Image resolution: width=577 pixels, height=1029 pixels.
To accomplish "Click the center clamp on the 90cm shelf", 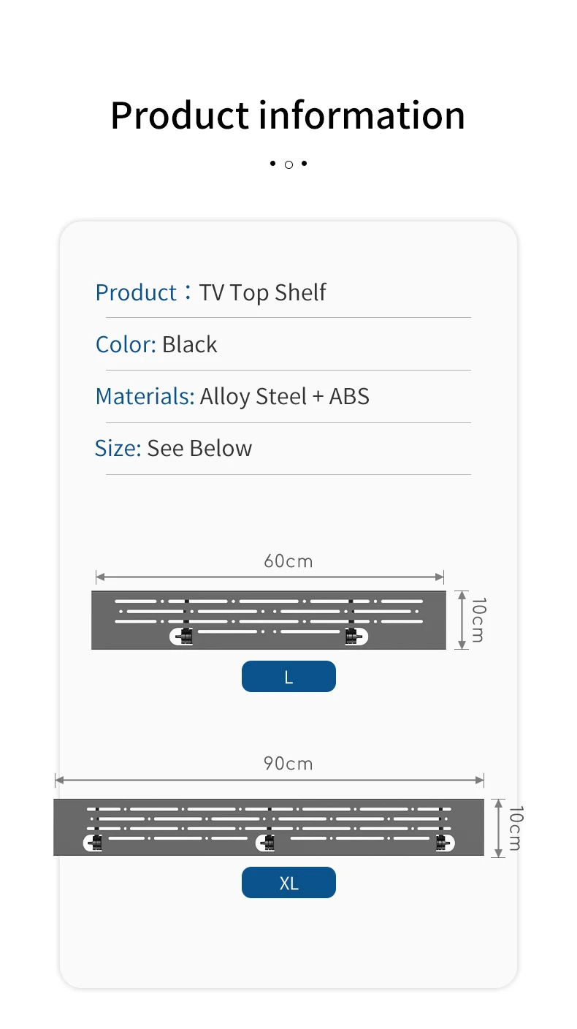I will tap(268, 843).
